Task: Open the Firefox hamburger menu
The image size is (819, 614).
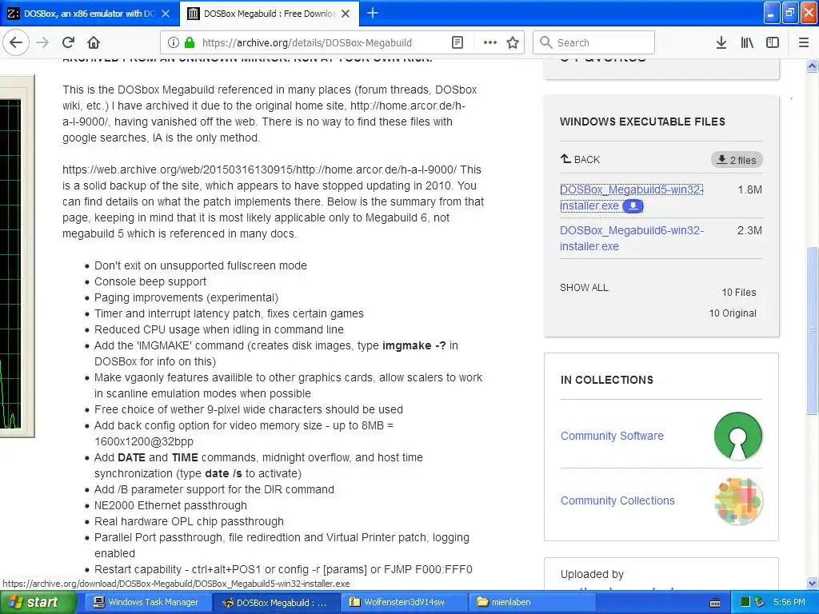Action: pos(804,42)
